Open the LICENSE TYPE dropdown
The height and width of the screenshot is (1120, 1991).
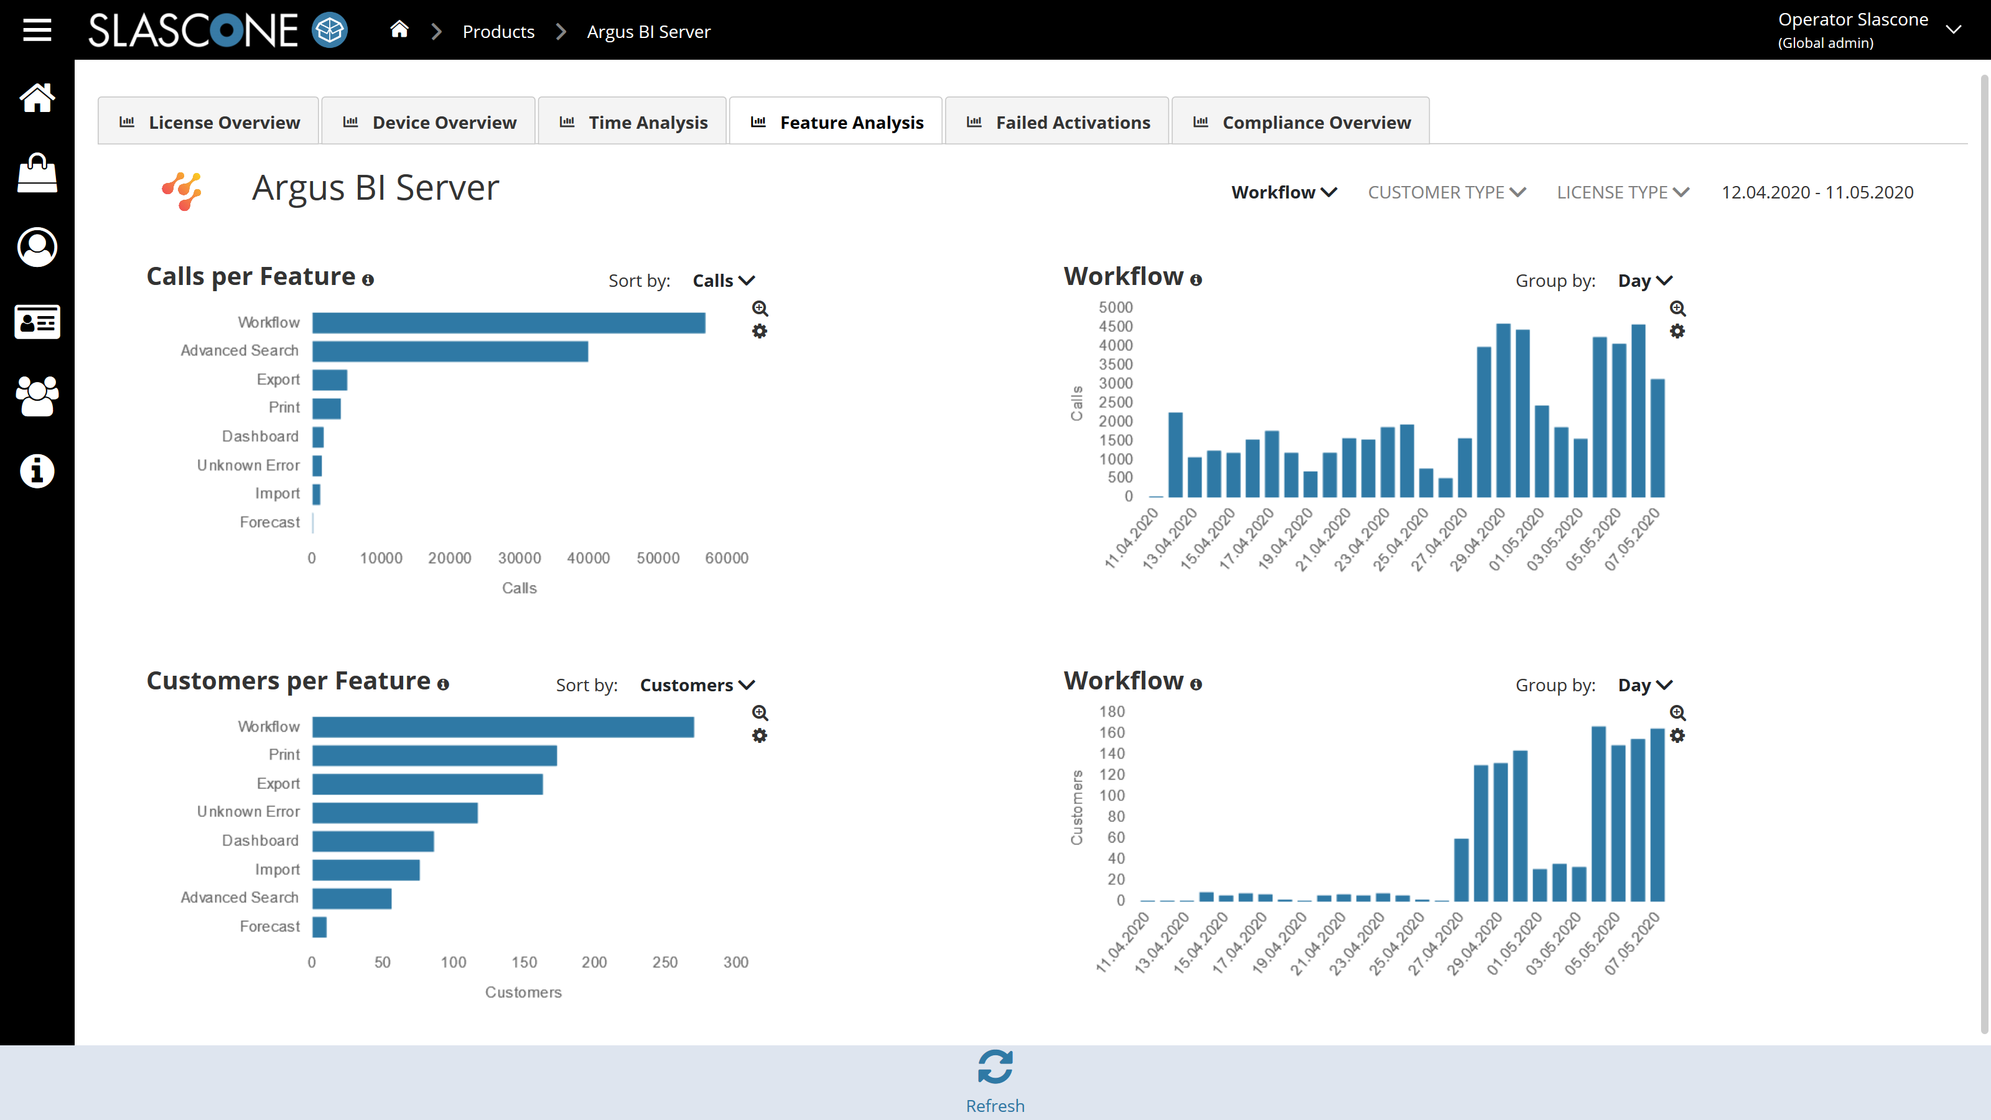1622,192
